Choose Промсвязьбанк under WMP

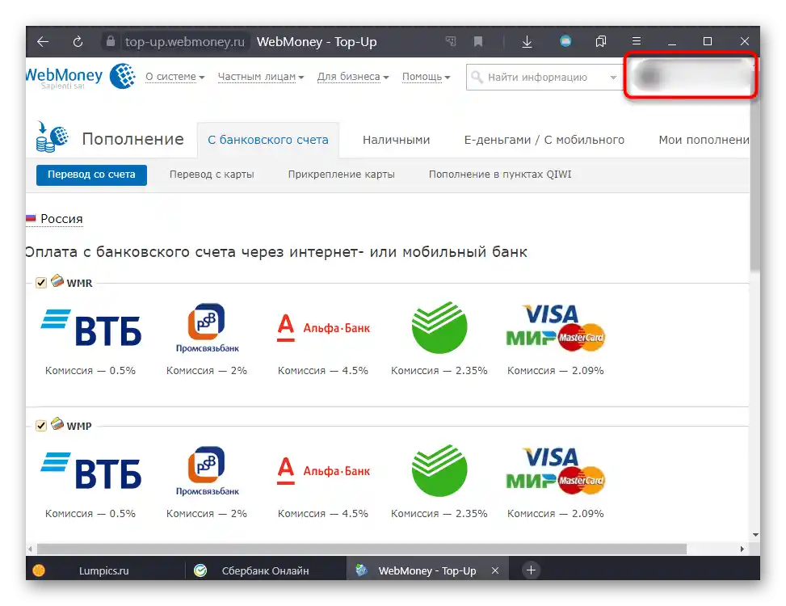[207, 471]
